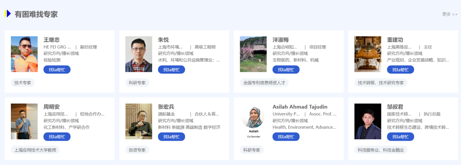Click 找ta帮忙 button for 邹叔君
This screenshot has height=165, width=461.
(x=400, y=137)
